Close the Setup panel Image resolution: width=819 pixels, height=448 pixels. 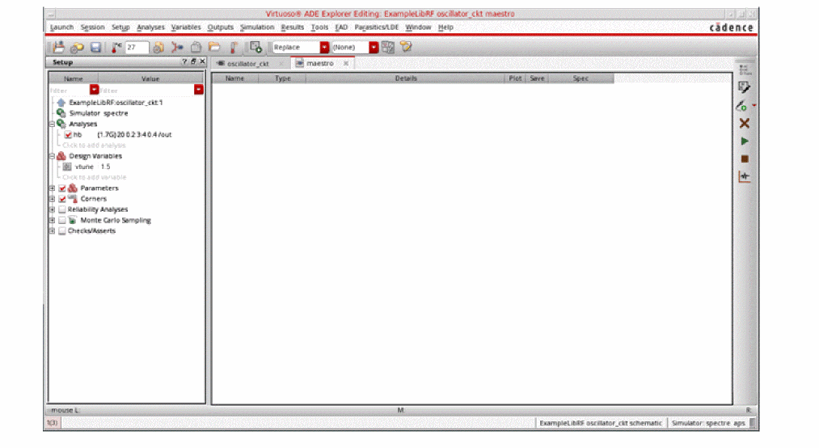pyautogui.click(x=202, y=61)
